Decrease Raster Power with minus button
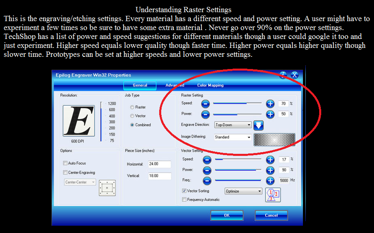 (x=205, y=114)
